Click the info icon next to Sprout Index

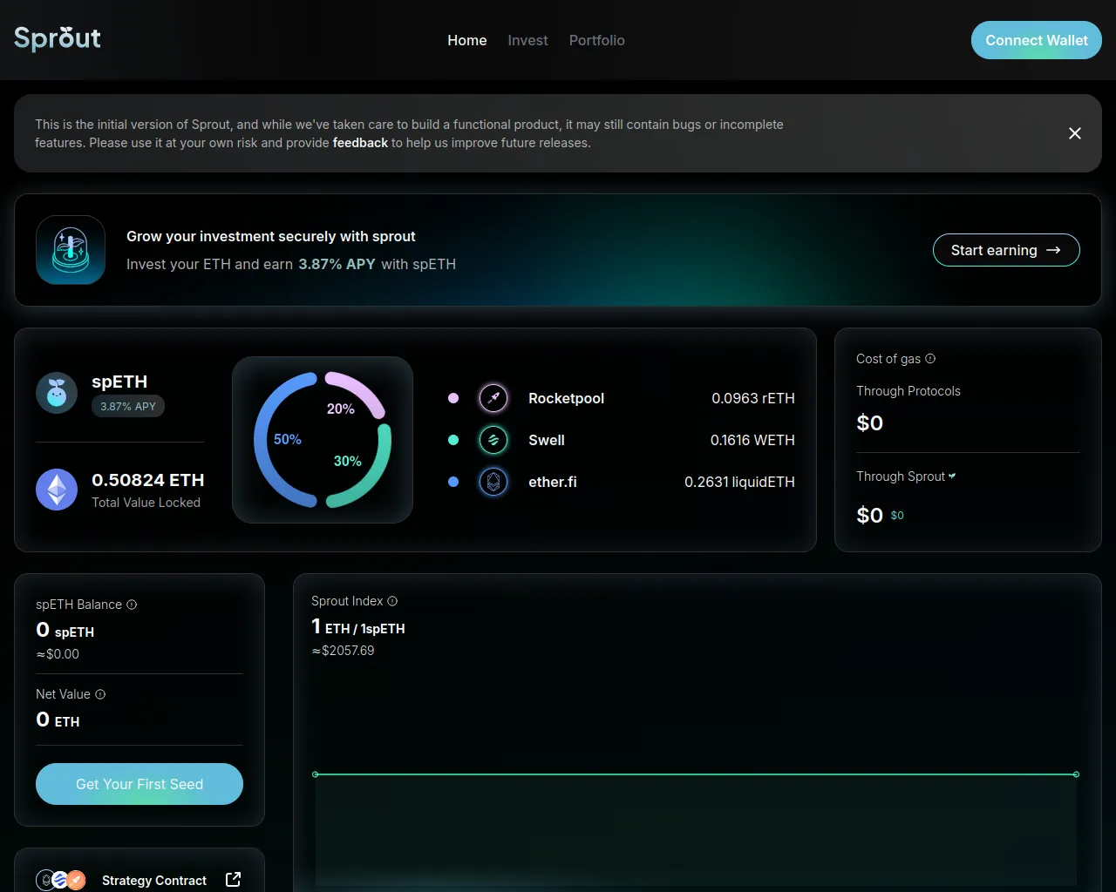(392, 601)
